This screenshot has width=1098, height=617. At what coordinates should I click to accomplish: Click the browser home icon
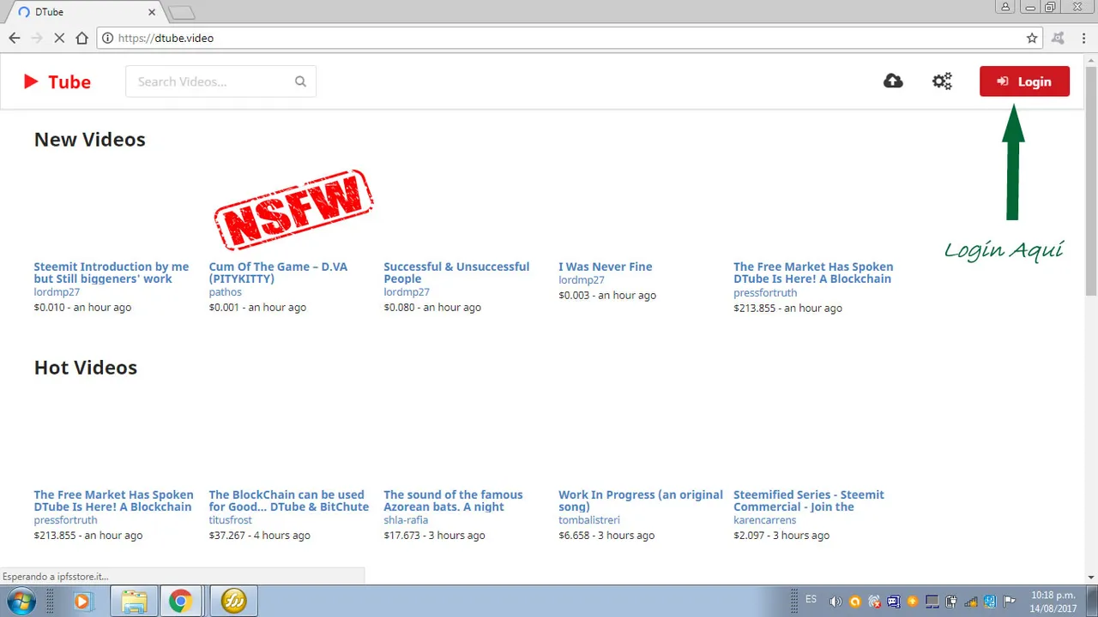point(81,38)
